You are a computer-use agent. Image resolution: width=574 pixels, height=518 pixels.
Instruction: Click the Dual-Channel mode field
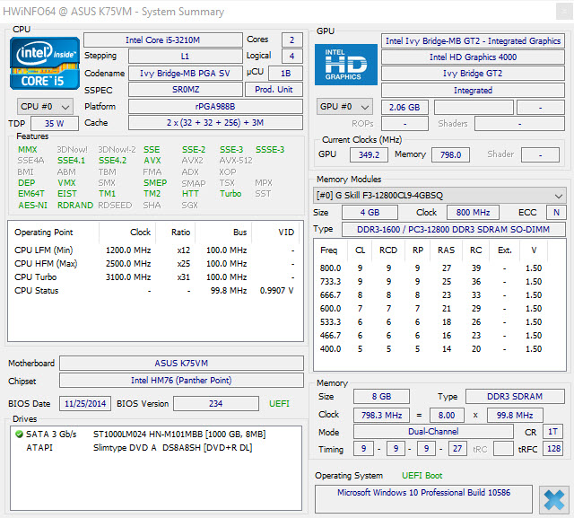point(433,432)
